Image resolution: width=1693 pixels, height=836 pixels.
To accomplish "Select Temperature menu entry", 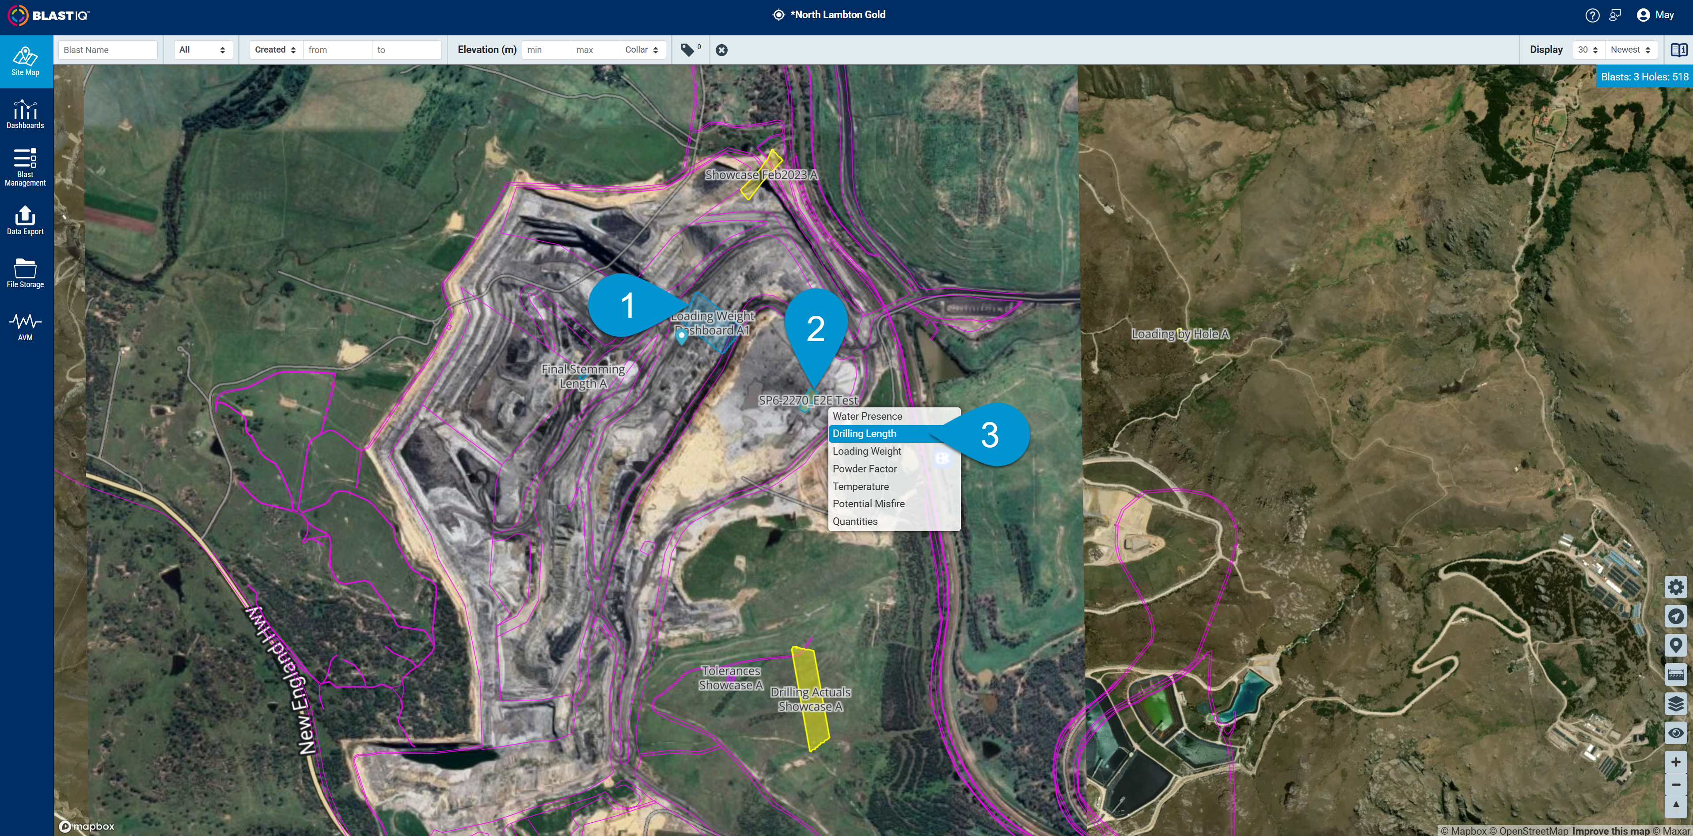I will 894,487.
